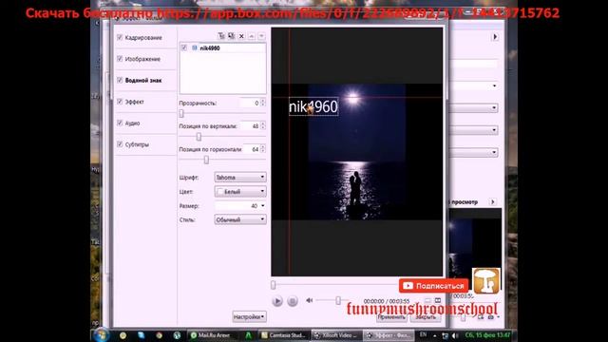The height and width of the screenshot is (342, 608).
Task: Delete the selected watermark with X icon
Action: click(x=241, y=36)
